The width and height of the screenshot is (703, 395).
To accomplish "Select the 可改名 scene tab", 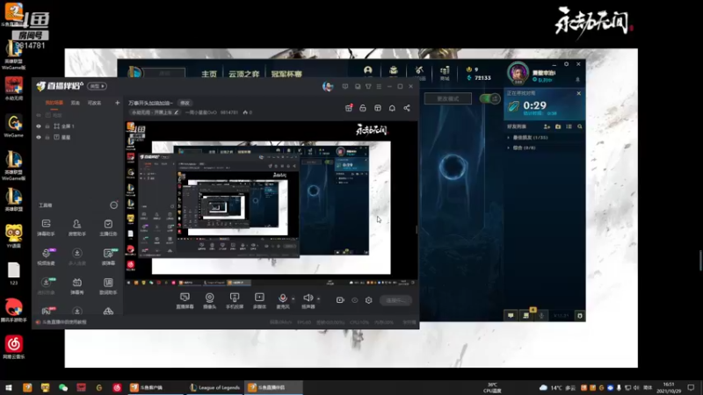I will click(x=94, y=103).
